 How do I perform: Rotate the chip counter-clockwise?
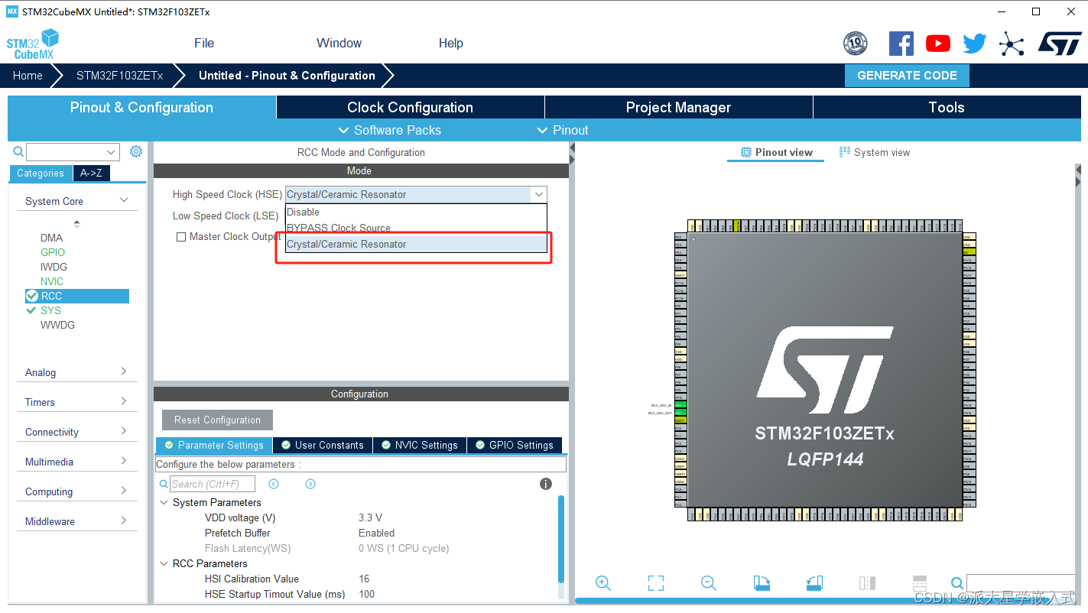coord(814,583)
